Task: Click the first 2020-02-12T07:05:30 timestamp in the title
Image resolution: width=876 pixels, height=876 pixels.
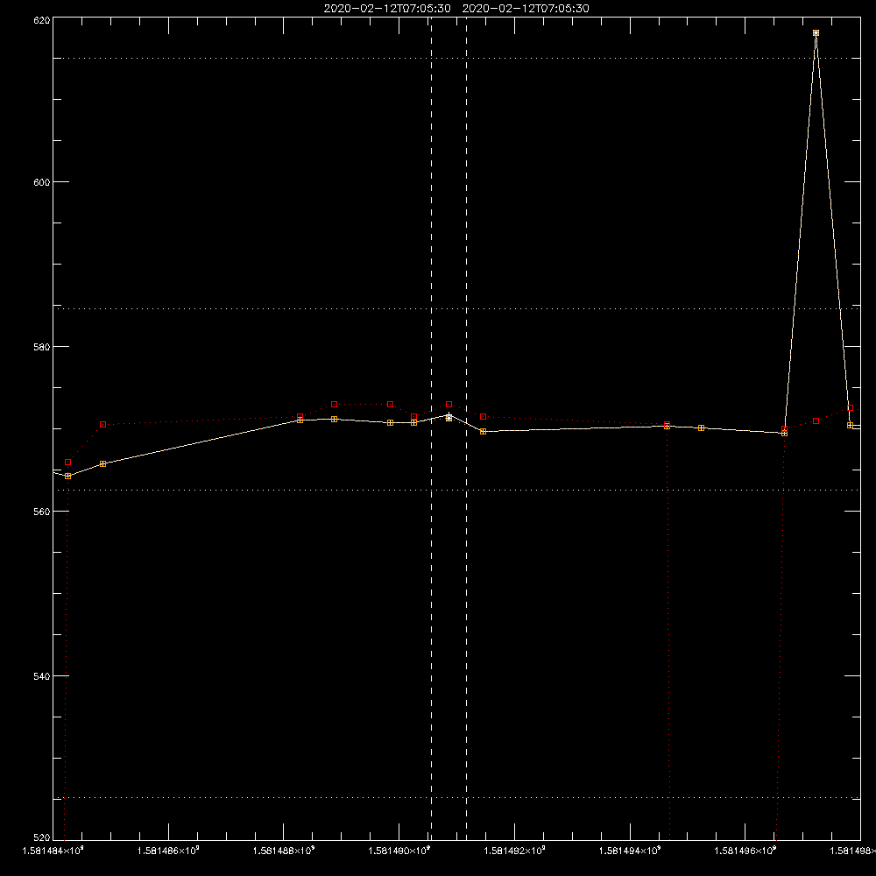Action: [387, 9]
